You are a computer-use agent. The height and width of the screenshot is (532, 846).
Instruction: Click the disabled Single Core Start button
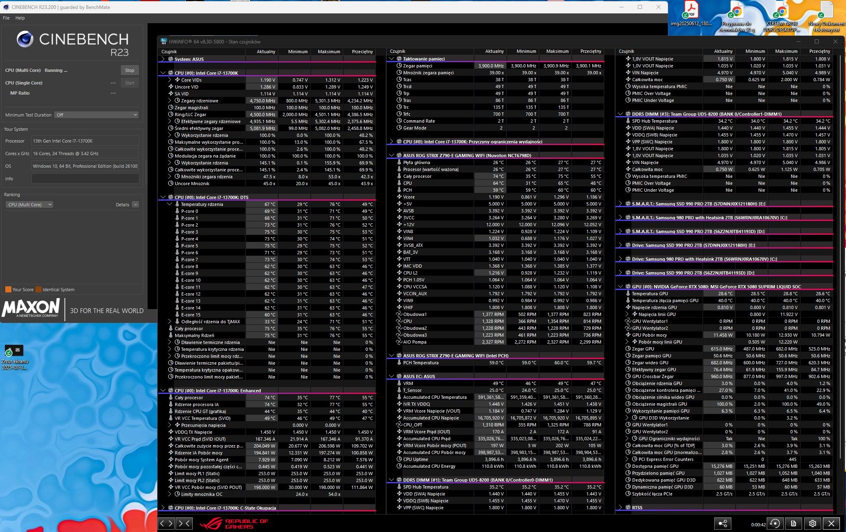pos(130,83)
